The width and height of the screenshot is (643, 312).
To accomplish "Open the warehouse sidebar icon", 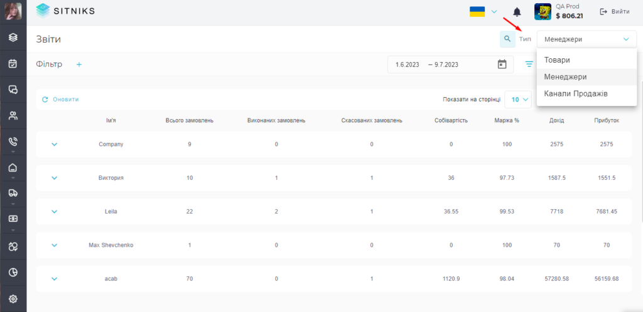I will point(13,168).
